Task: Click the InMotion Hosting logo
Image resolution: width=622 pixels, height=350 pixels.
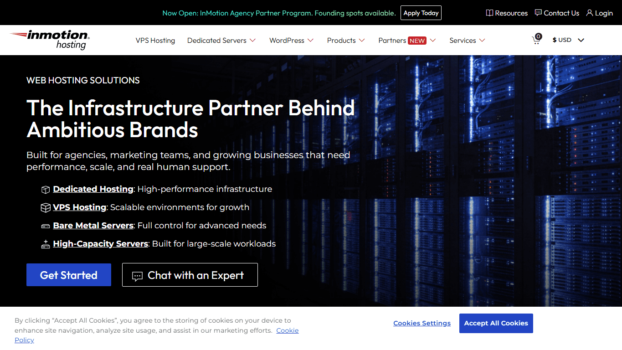Action: tap(50, 40)
